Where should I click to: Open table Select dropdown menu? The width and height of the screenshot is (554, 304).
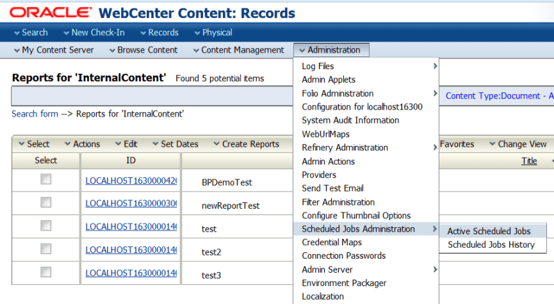pyautogui.click(x=35, y=144)
